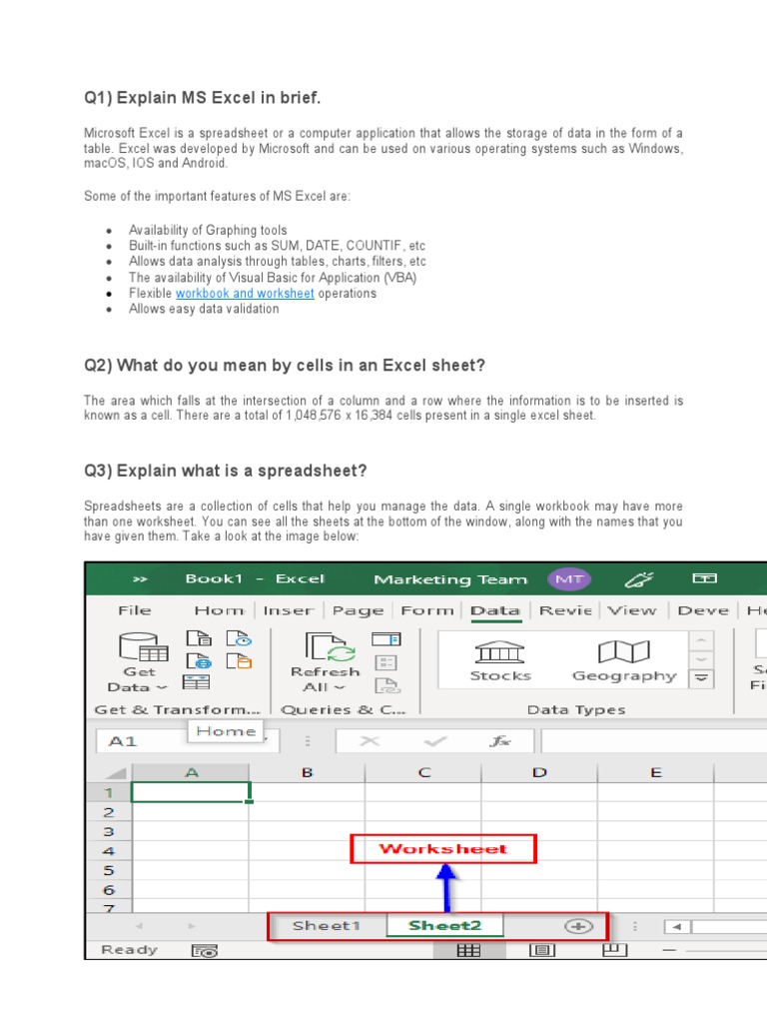Select row 3 header
Image resolution: width=767 pixels, height=1023 pixels.
click(x=109, y=832)
